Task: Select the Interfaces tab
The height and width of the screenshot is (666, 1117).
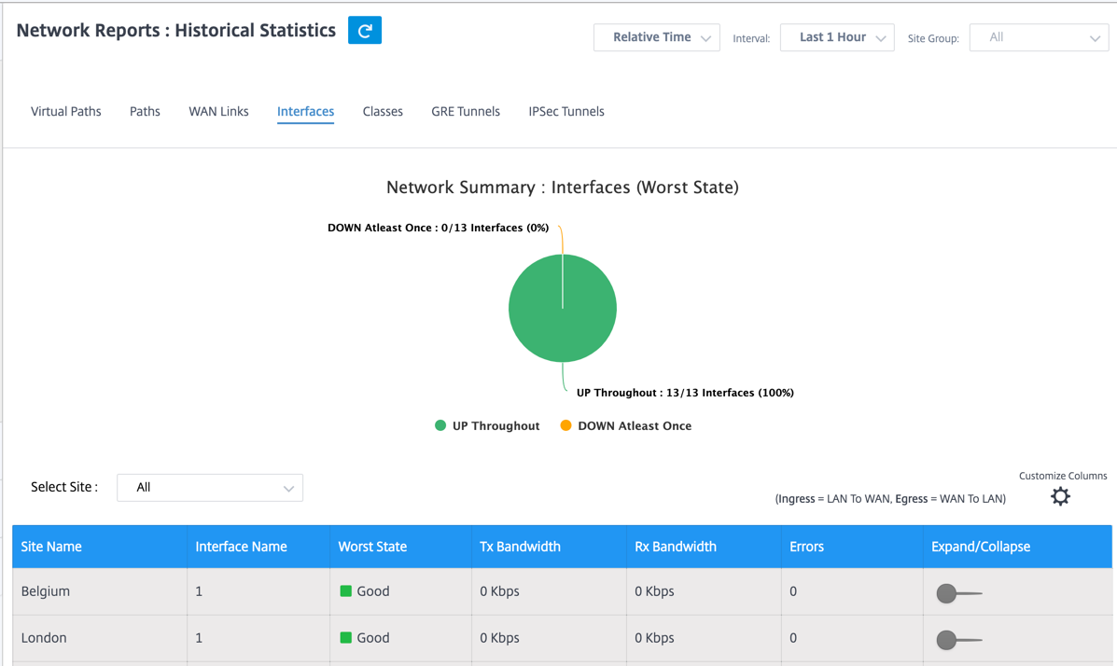Action: pos(305,111)
